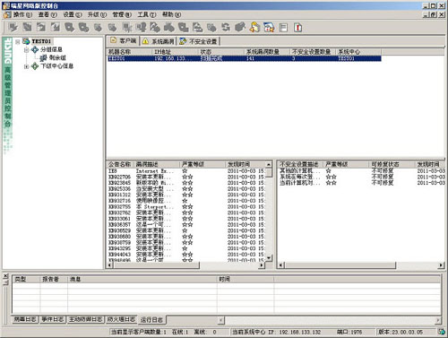The height and width of the screenshot is (338, 448).
Task: Click the circular refresh arrows toolbar icon
Action: point(226,28)
